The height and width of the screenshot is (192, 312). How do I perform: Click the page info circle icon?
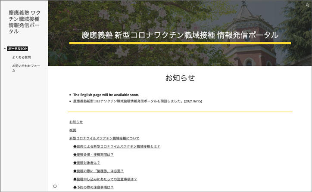pyautogui.click(x=55, y=186)
